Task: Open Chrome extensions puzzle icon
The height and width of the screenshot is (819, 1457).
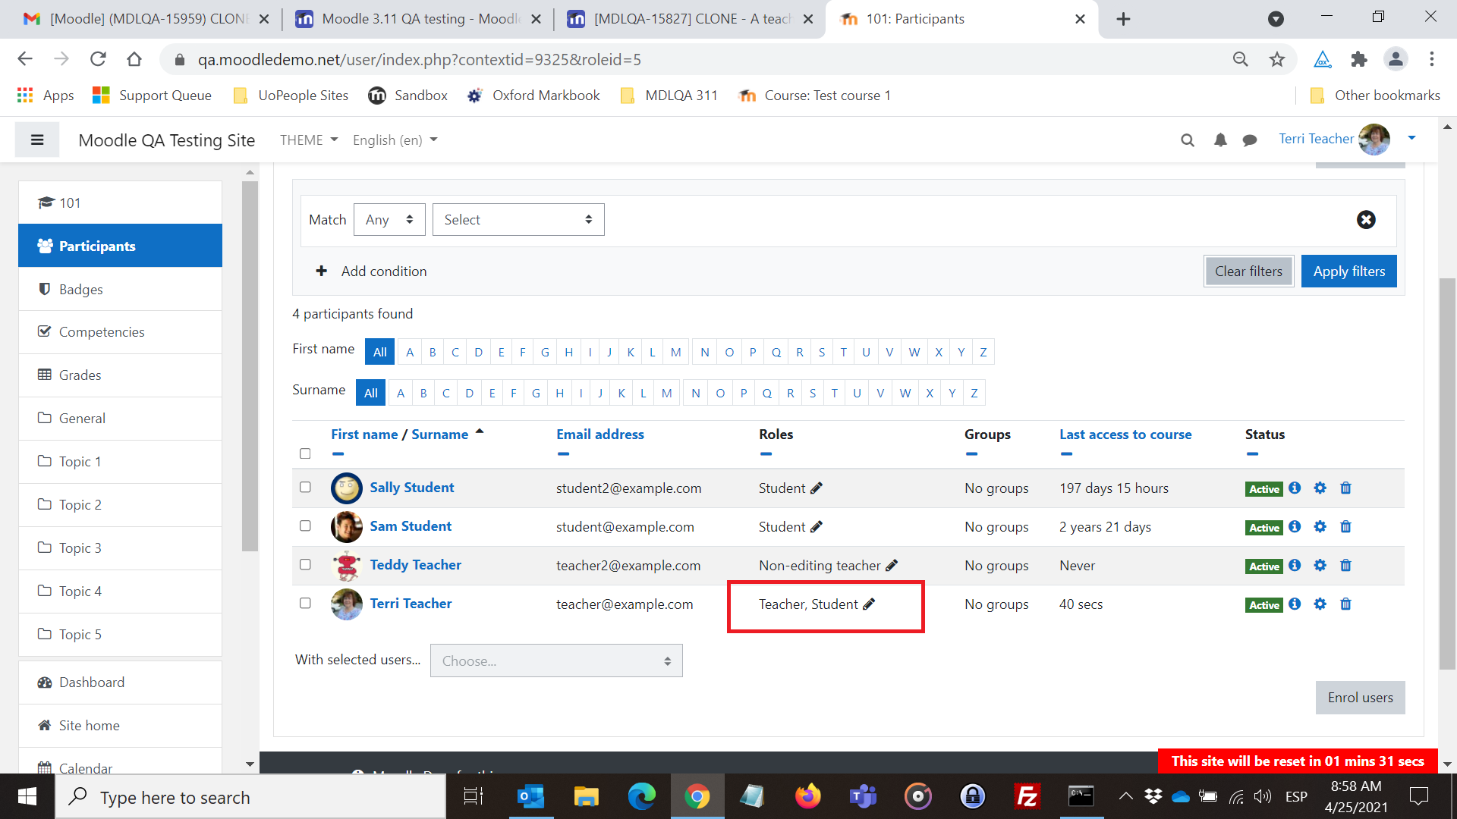Action: tap(1359, 59)
